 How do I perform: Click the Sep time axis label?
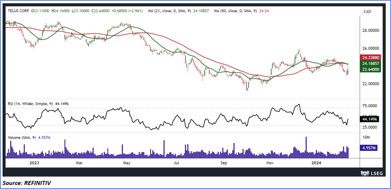(224, 163)
